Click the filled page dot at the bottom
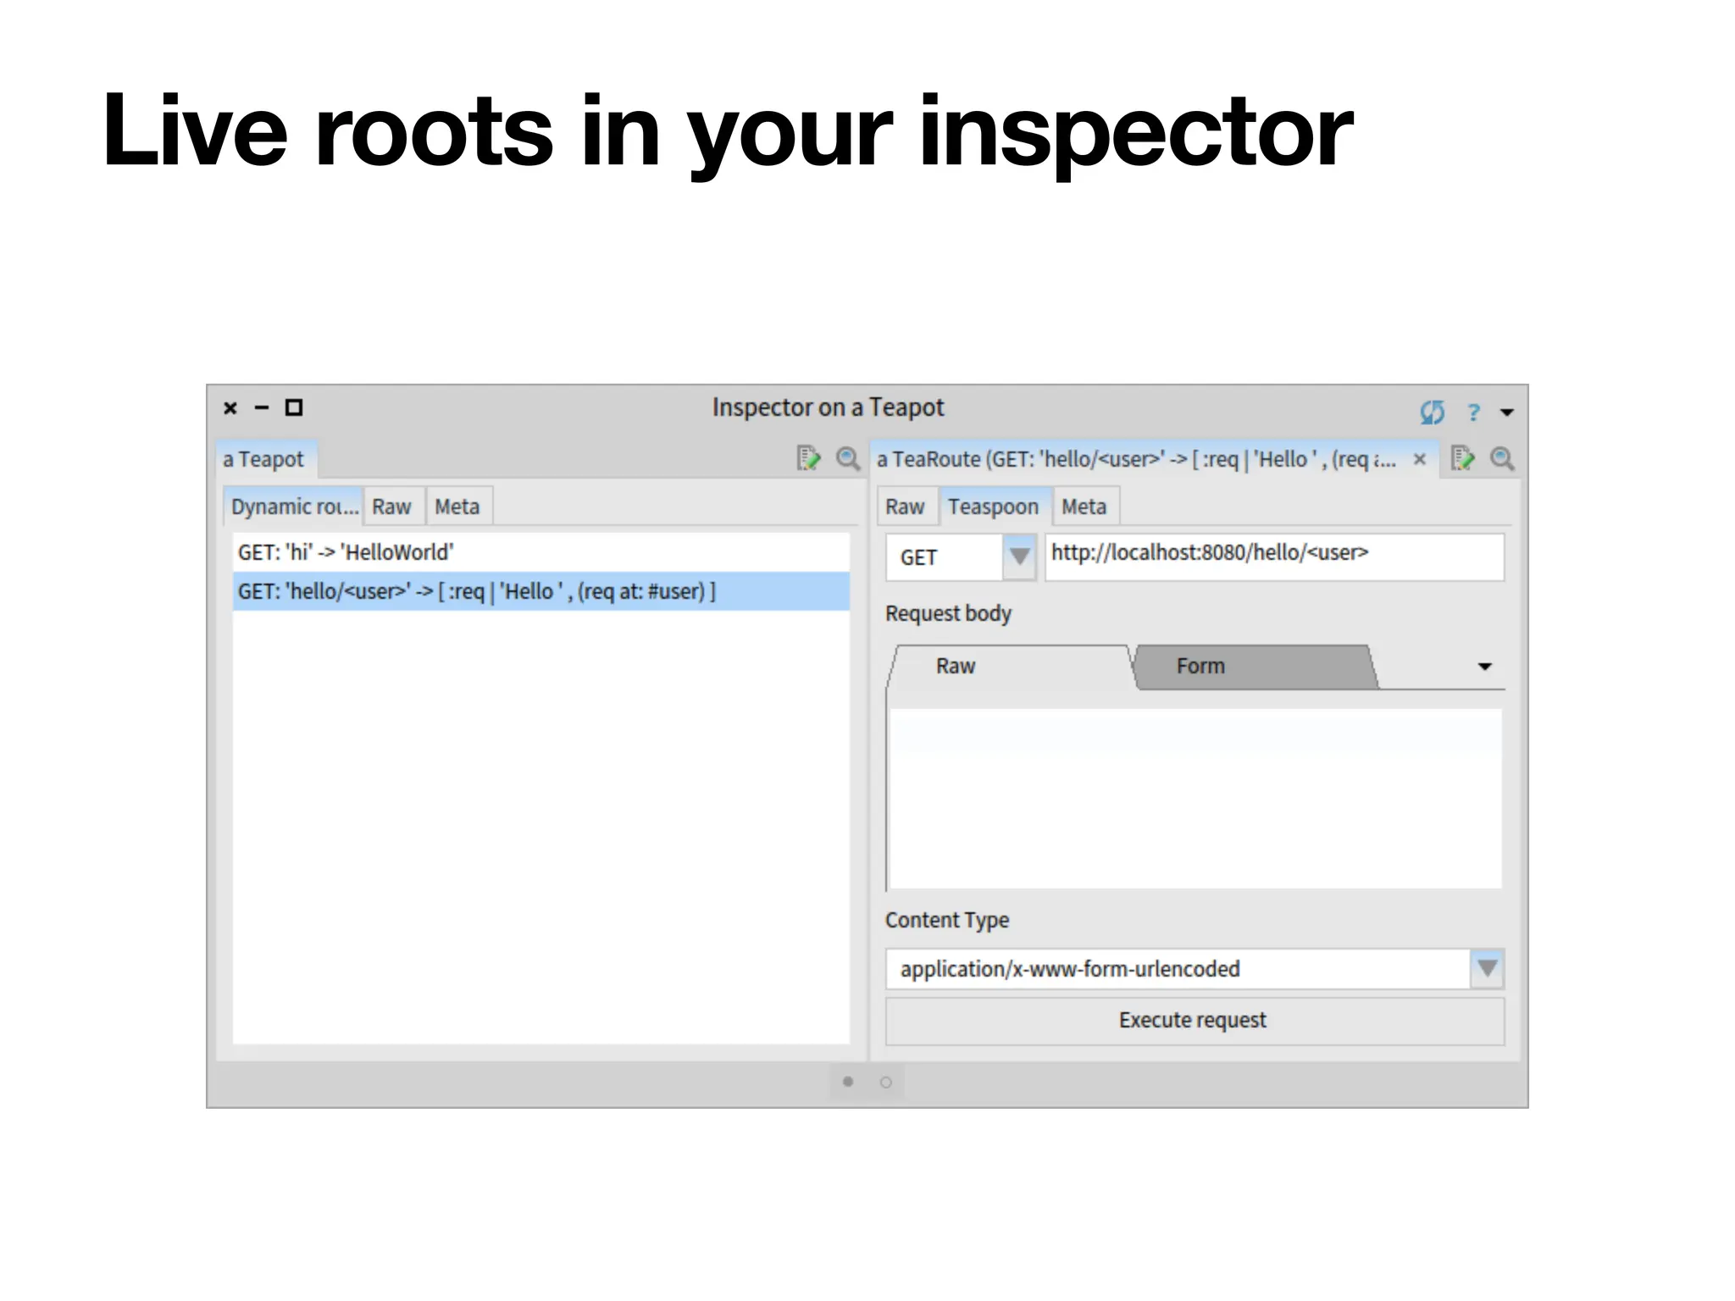 tap(848, 1082)
